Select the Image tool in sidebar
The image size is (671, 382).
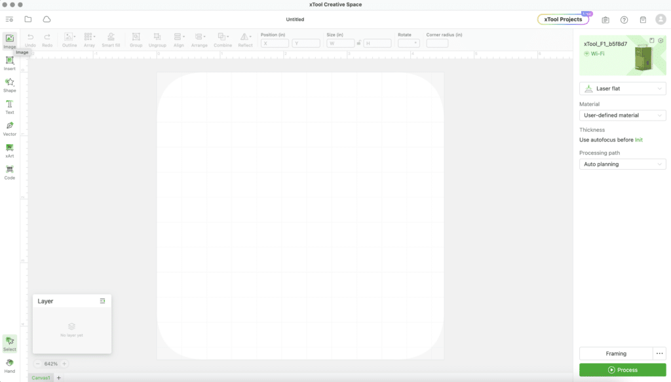pos(9,41)
